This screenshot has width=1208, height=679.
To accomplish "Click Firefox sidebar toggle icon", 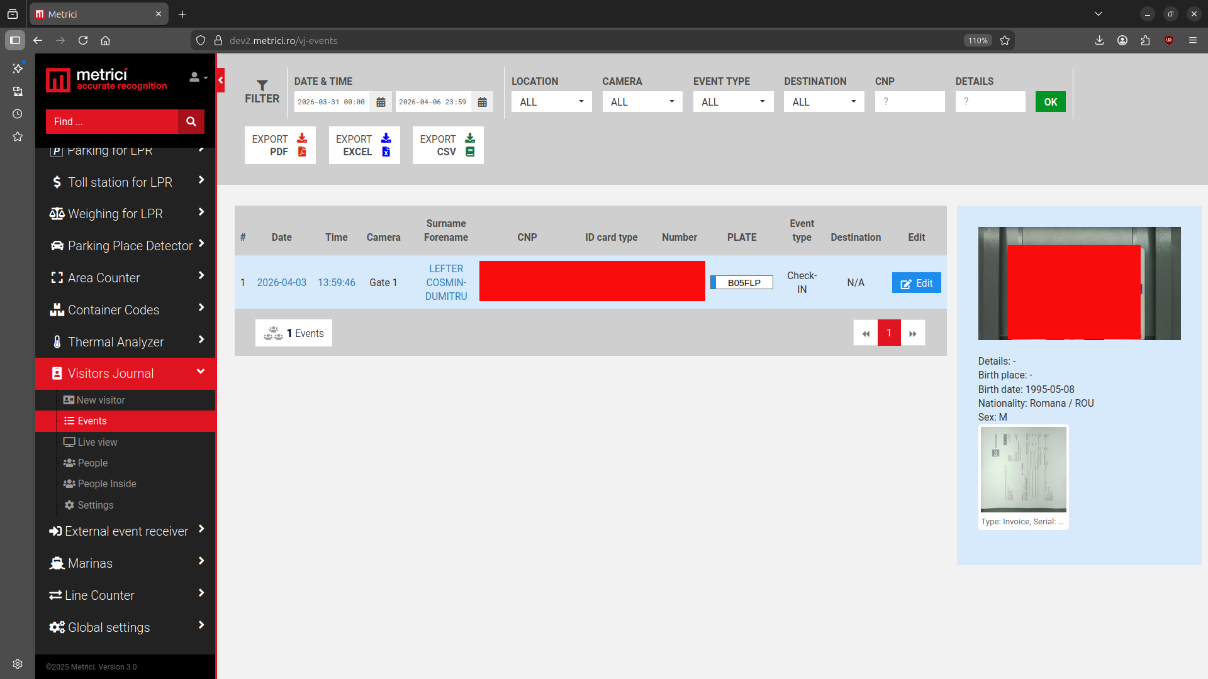I will pyautogui.click(x=15, y=40).
